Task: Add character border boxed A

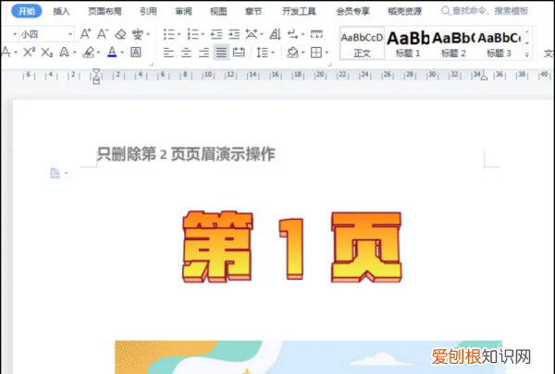Action: (136, 53)
